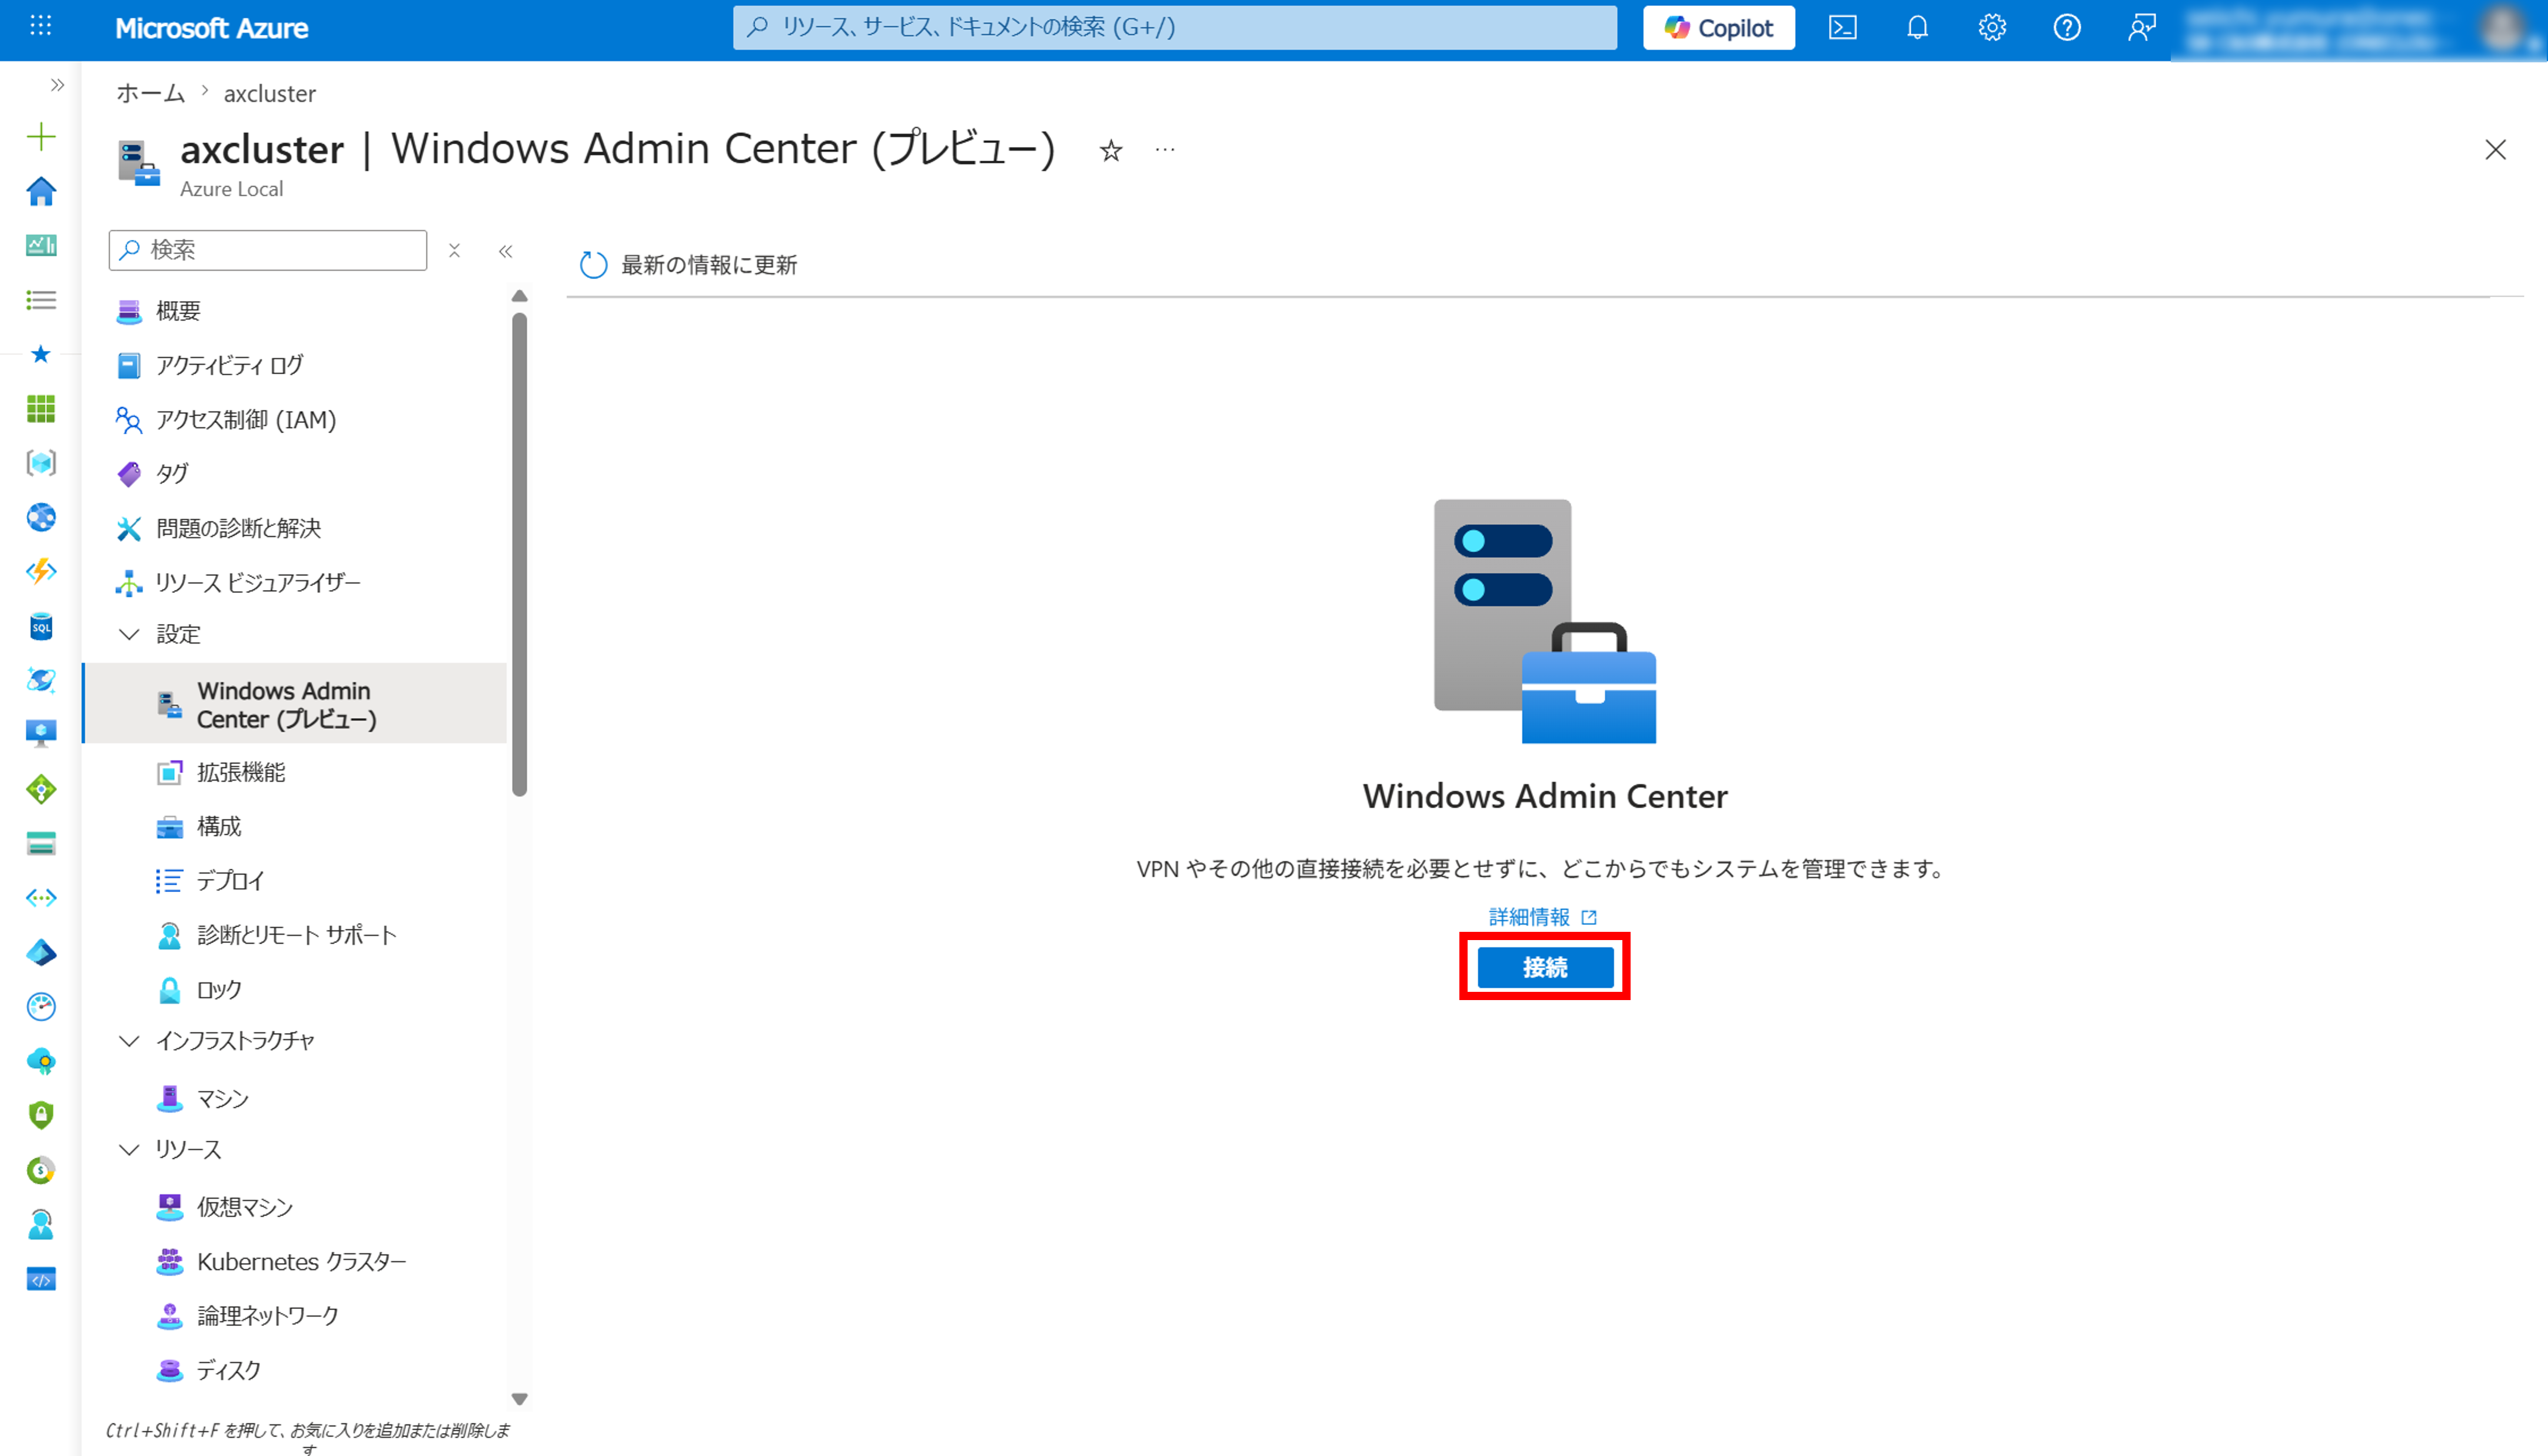This screenshot has height=1456, width=2548.
Task: Open All services list icon
Action: (x=41, y=300)
